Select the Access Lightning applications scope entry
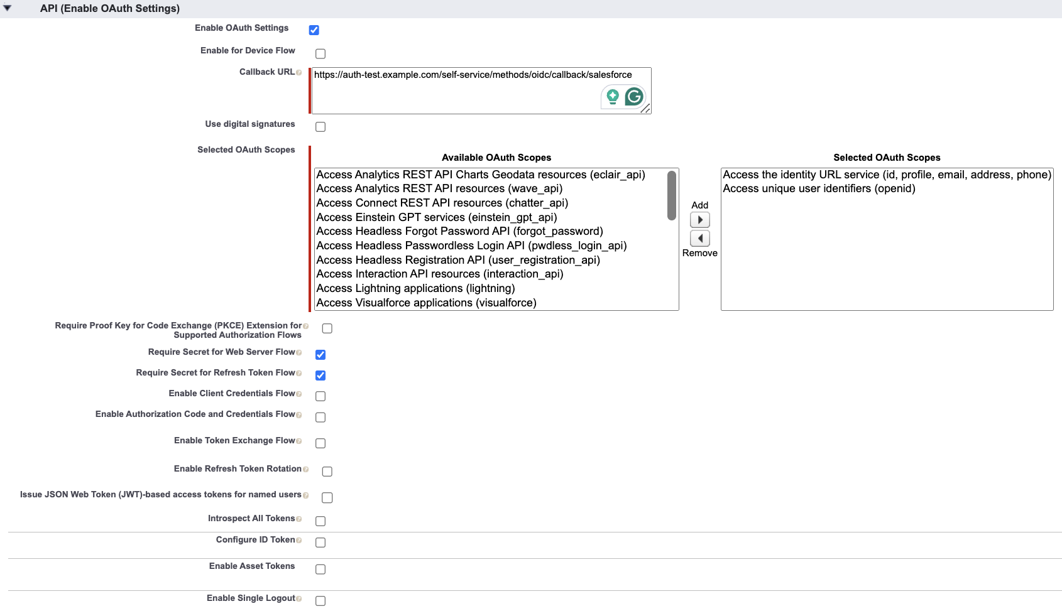The image size is (1062, 616). pos(416,288)
